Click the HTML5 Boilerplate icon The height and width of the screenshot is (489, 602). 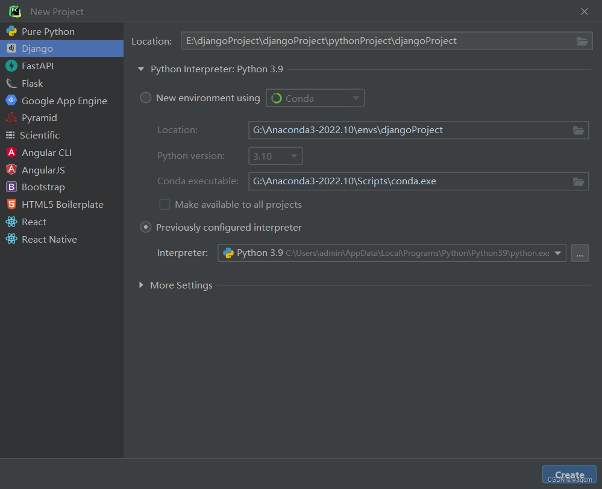(11, 204)
